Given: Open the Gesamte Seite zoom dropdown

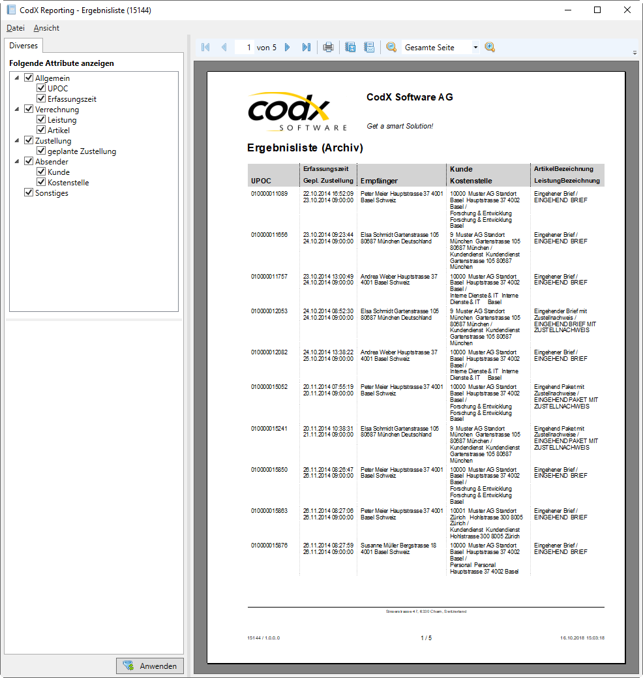Looking at the screenshot, I should (475, 46).
